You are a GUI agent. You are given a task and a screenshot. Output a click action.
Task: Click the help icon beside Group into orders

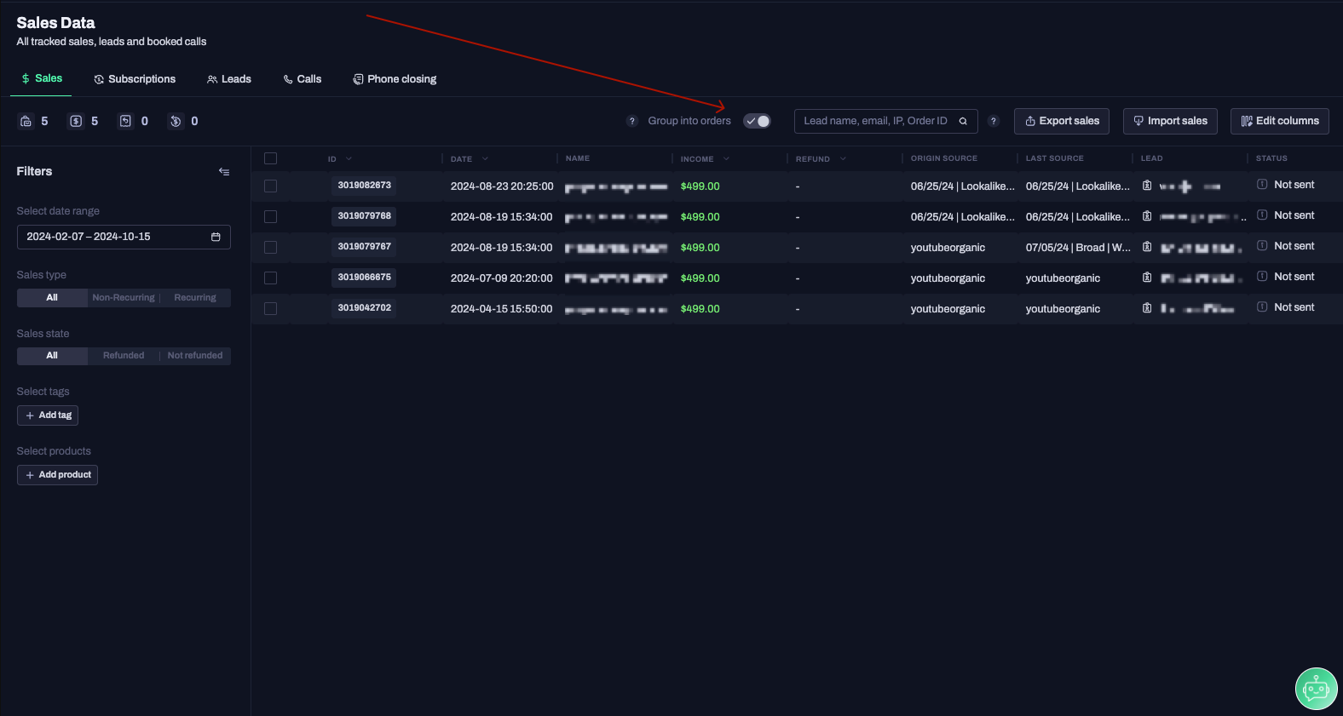pos(631,121)
